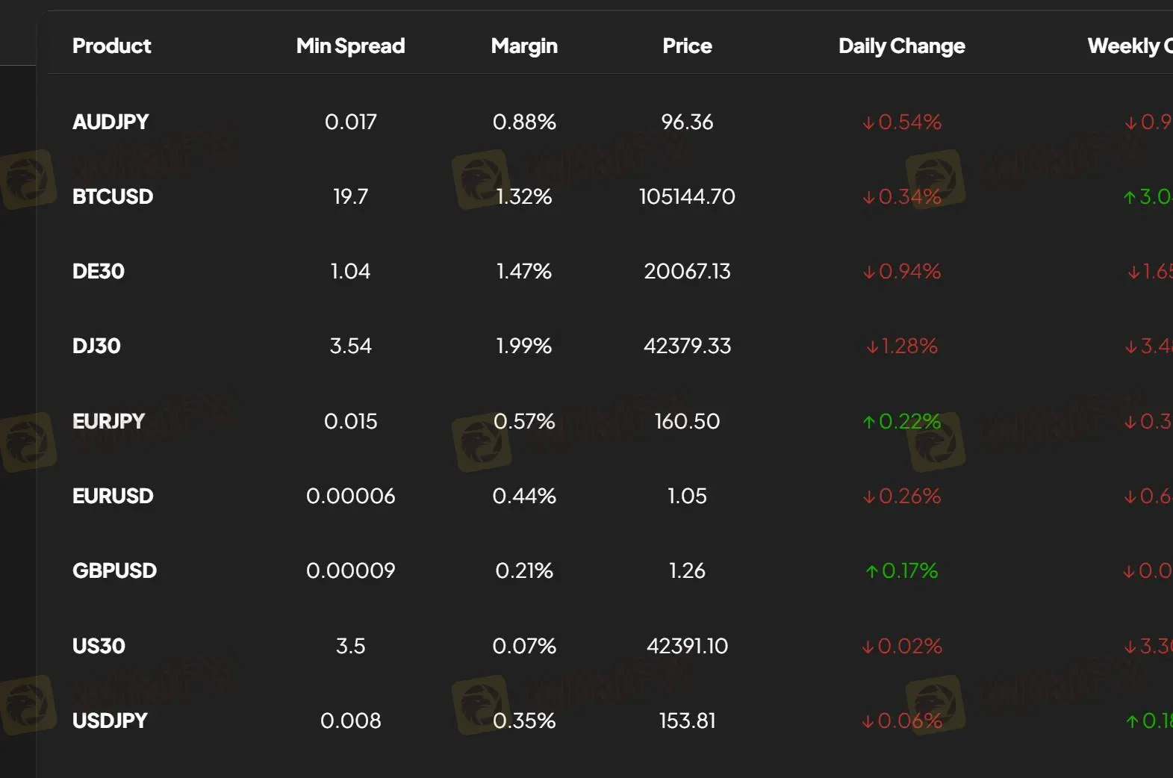Image resolution: width=1173 pixels, height=778 pixels.
Task: Click the red AUDJPY daily change arrow
Action: 868,122
